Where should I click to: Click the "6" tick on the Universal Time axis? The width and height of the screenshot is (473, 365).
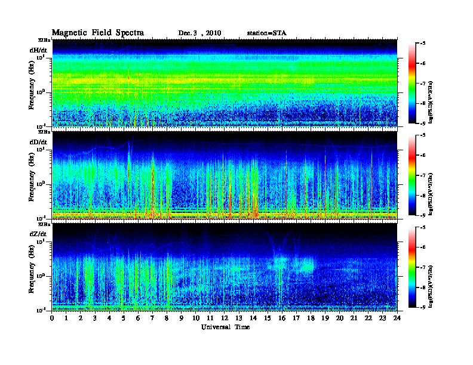pos(138,318)
